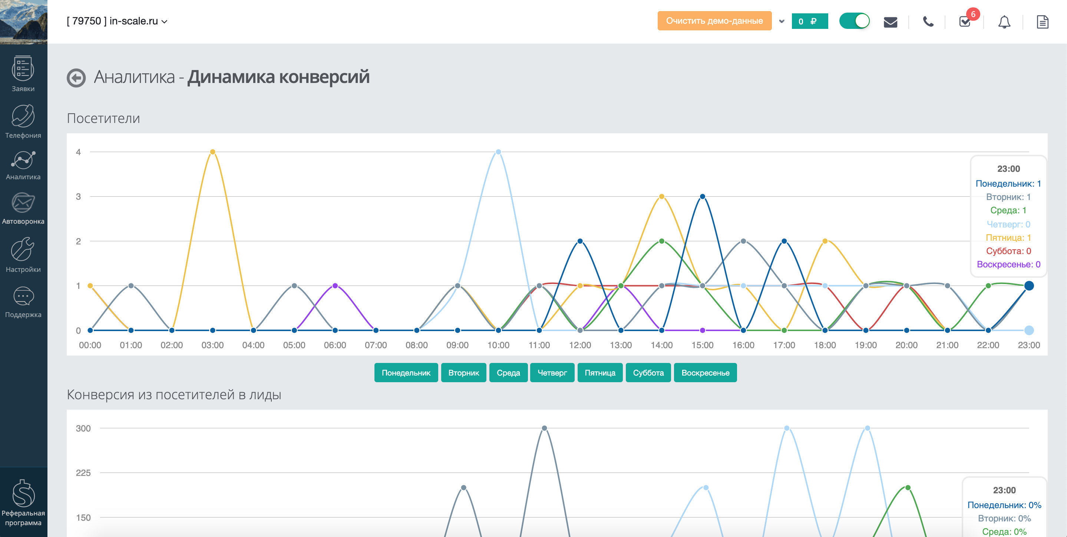Click the 'Понедельник: 1' tooltip line

point(1008,184)
